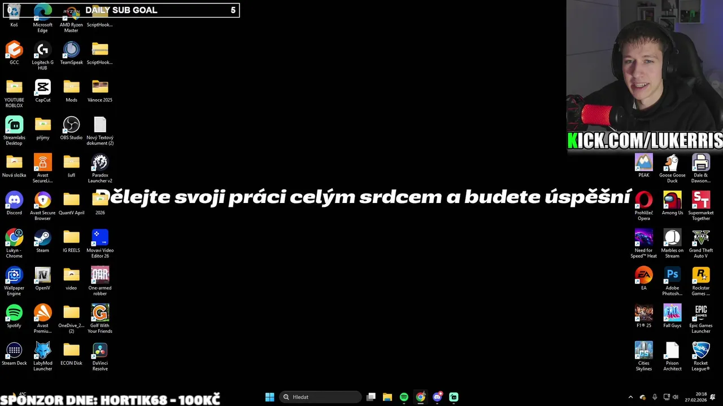
Task: Launch Fall Guys from desktop
Action: coord(672,316)
